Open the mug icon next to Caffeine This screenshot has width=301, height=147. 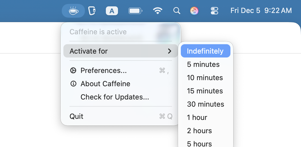point(92,11)
